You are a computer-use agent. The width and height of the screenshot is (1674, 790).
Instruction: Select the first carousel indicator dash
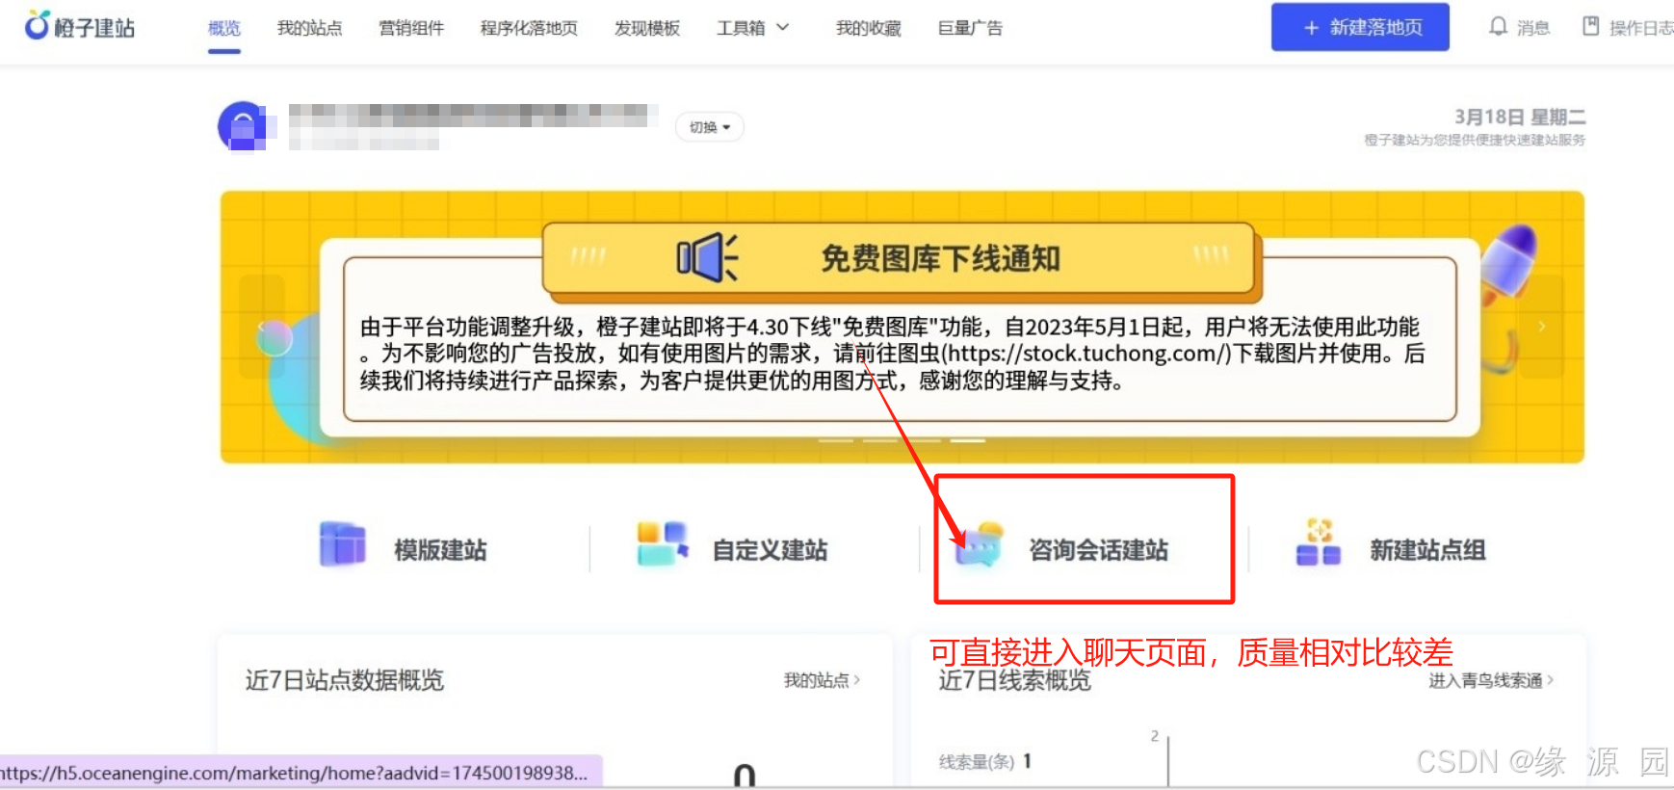836,440
